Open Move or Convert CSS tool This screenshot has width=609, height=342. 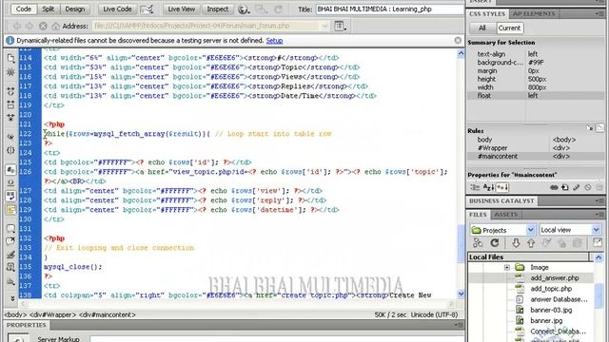click(10, 281)
